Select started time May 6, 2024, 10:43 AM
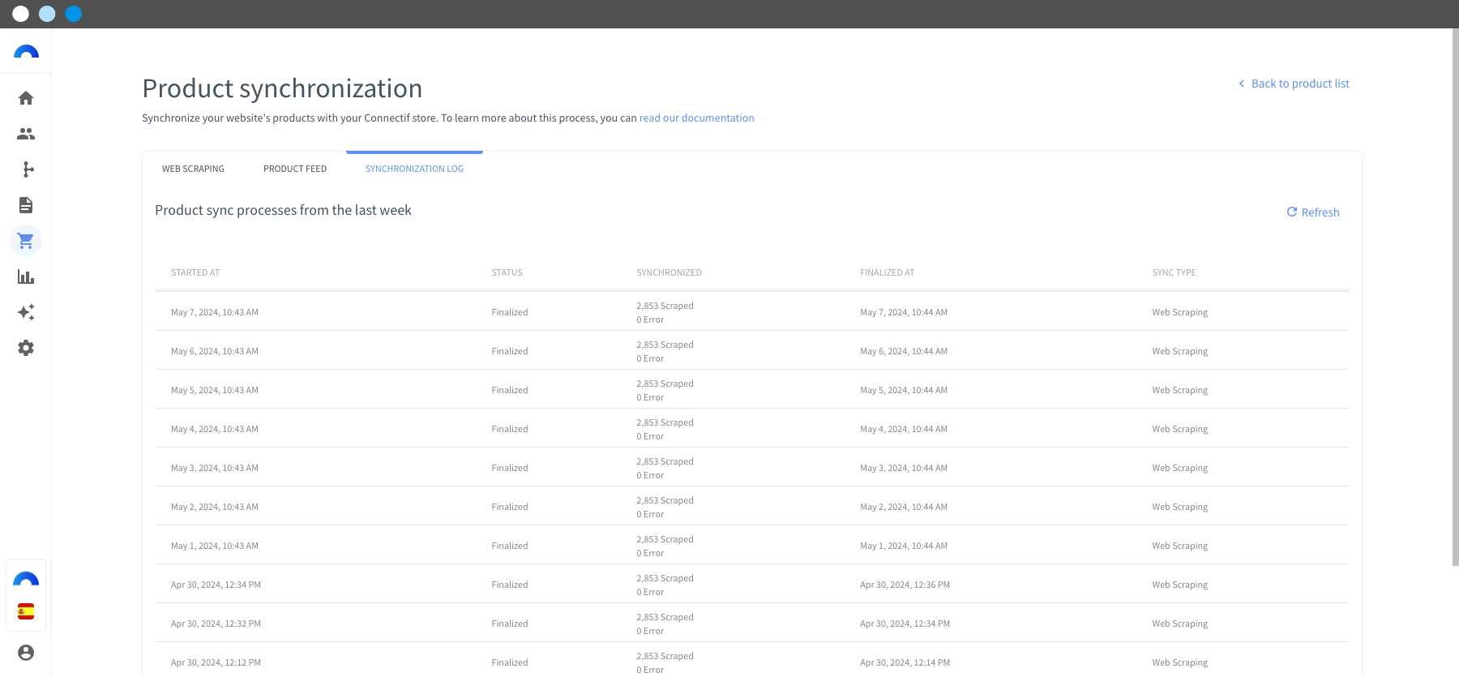This screenshot has width=1459, height=677. [x=215, y=351]
